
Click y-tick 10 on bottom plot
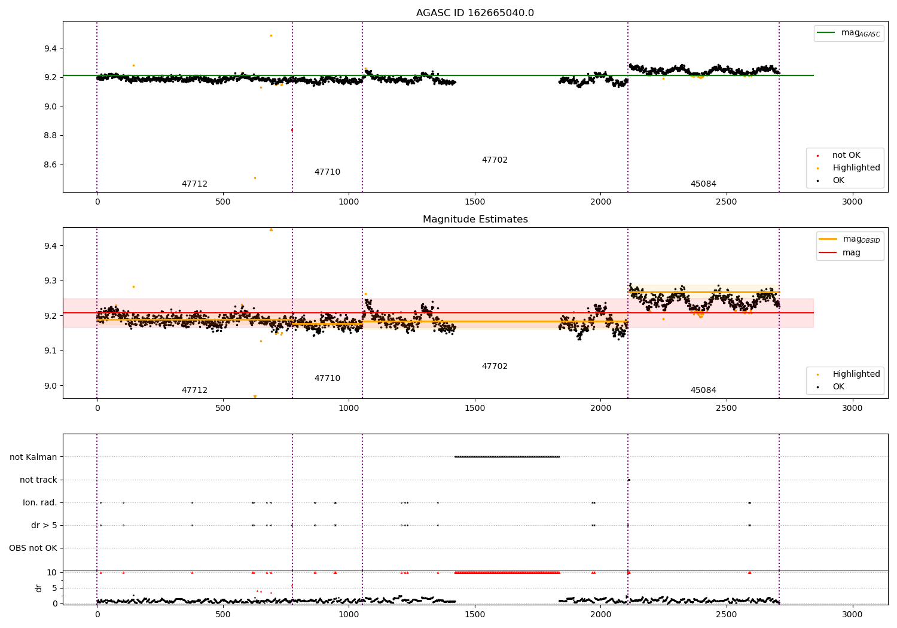point(52,573)
